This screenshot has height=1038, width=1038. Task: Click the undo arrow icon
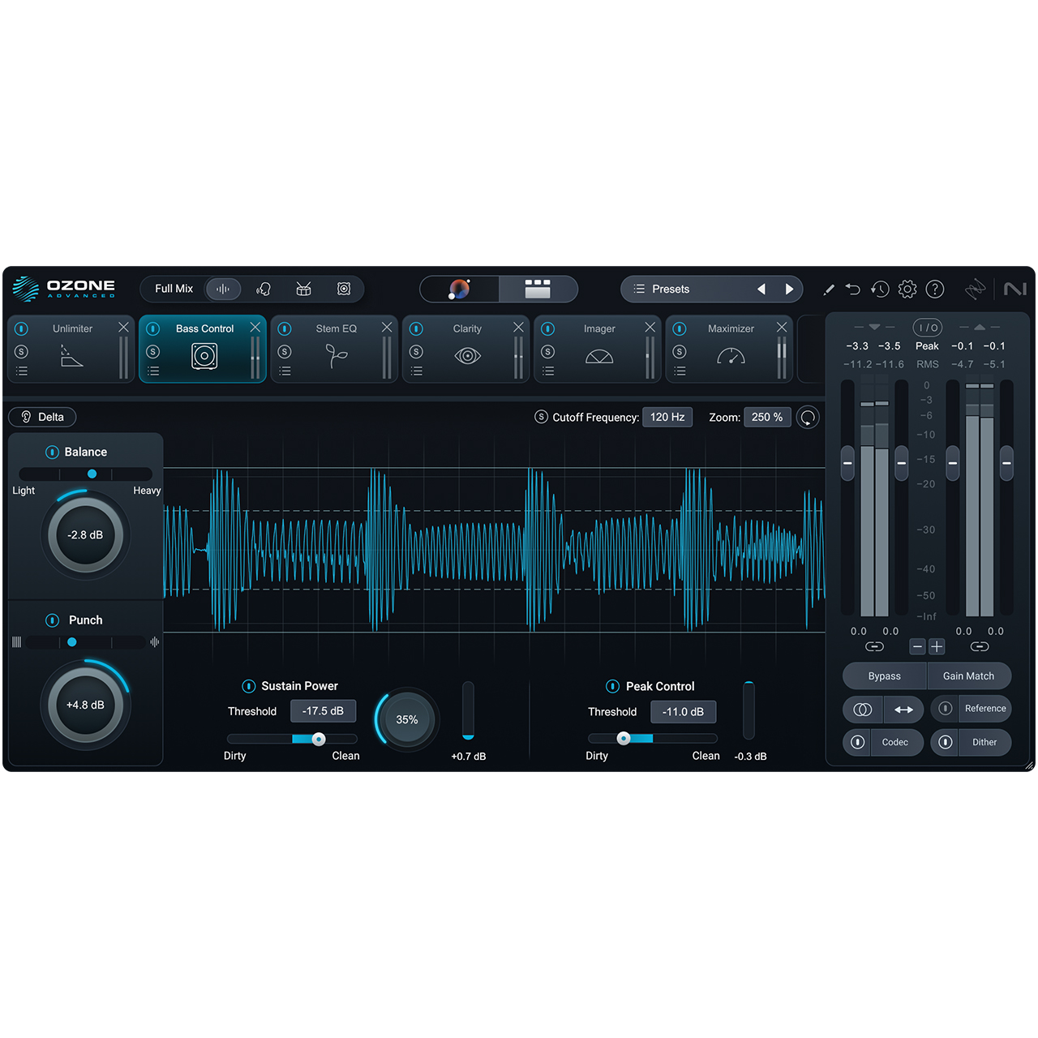tap(852, 289)
